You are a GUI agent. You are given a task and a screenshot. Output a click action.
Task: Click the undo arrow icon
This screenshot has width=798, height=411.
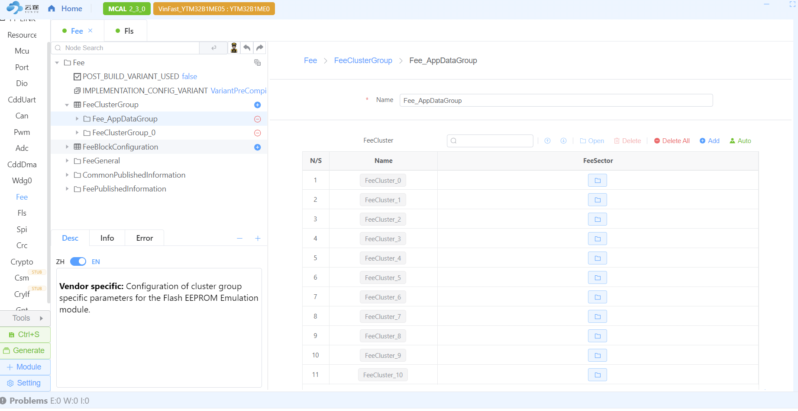(247, 48)
